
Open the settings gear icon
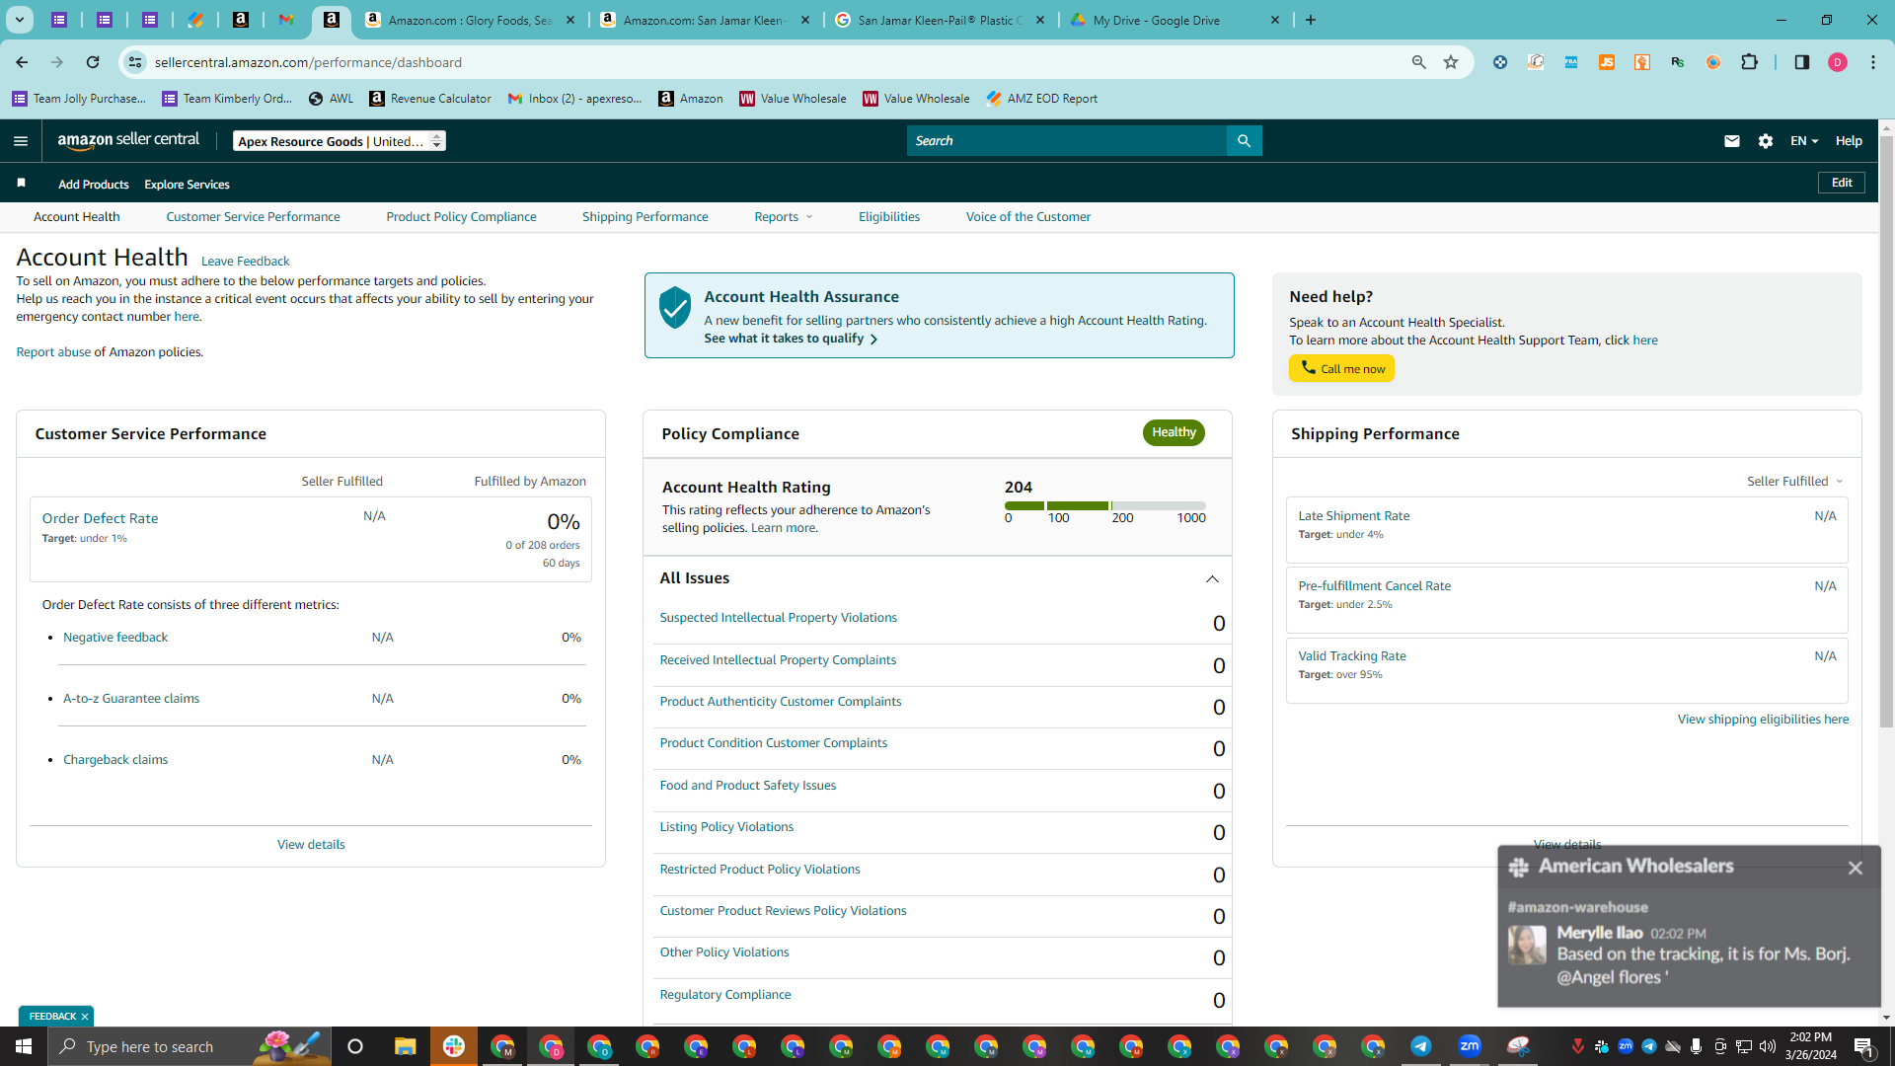tap(1766, 141)
